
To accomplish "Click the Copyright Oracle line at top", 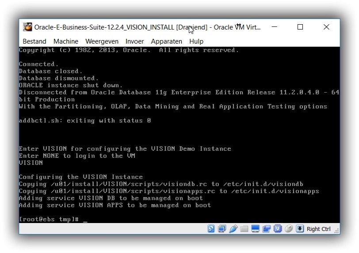I will pos(129,50).
